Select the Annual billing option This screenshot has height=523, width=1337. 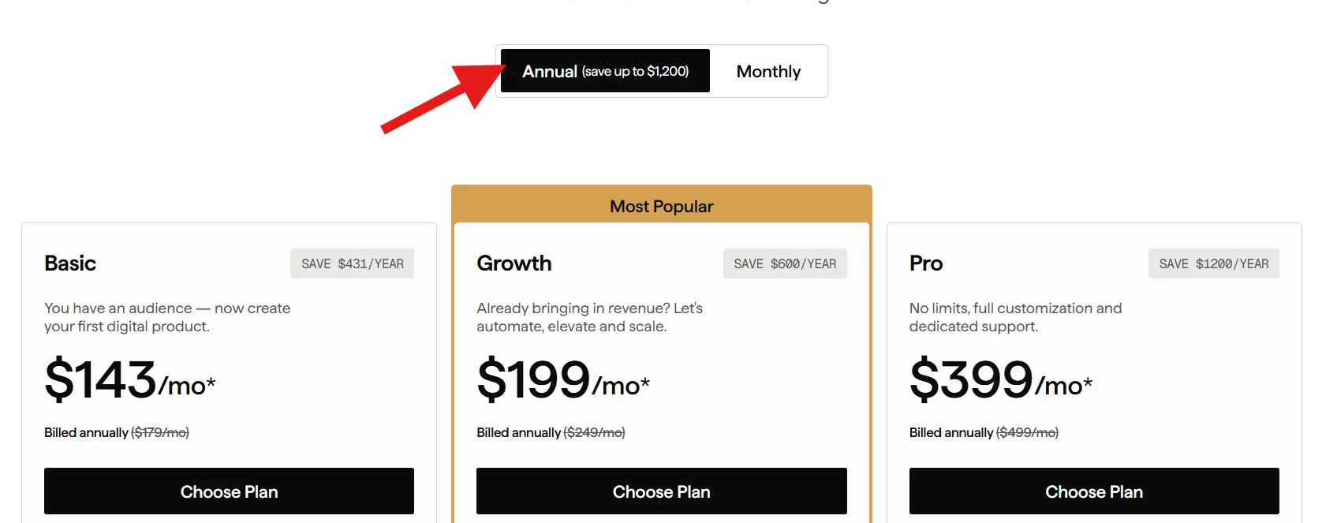(605, 71)
